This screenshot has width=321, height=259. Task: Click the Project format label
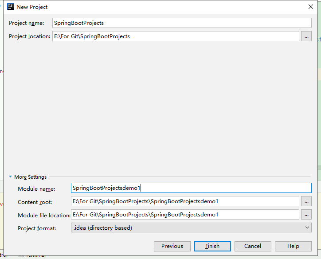pyautogui.click(x=37, y=228)
